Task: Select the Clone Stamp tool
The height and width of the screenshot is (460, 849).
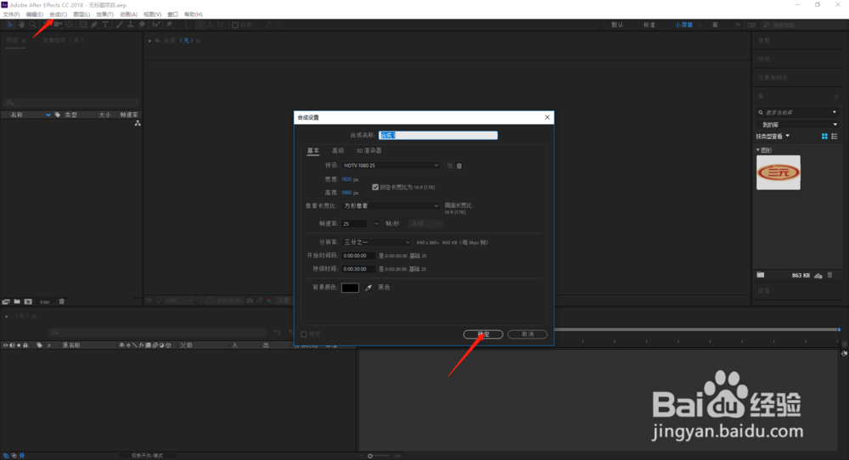Action: (x=131, y=25)
